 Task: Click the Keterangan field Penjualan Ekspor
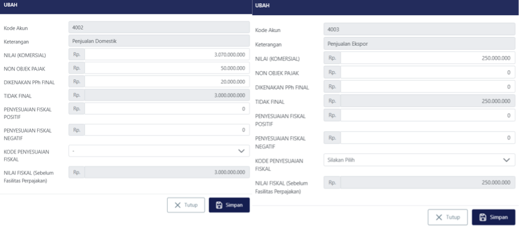(419, 44)
